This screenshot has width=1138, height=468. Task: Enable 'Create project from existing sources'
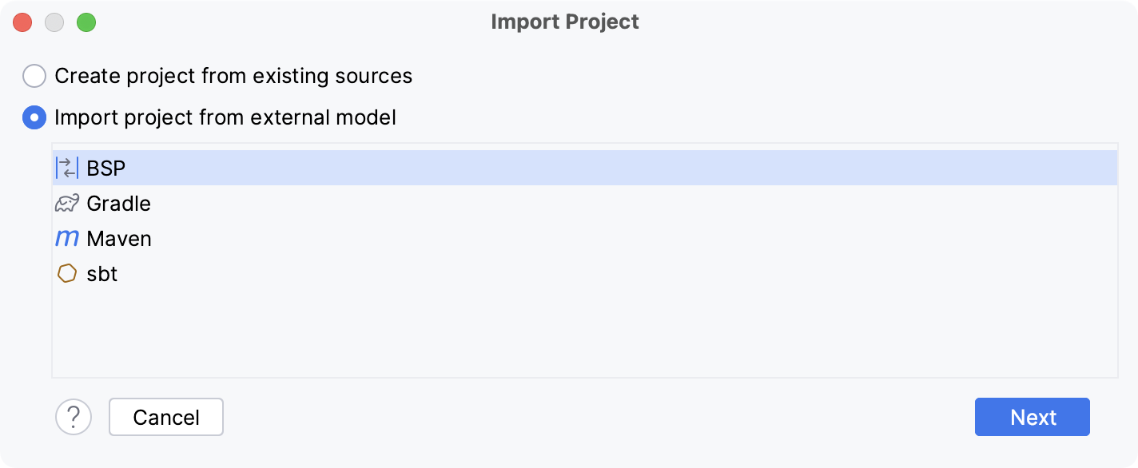tap(34, 76)
